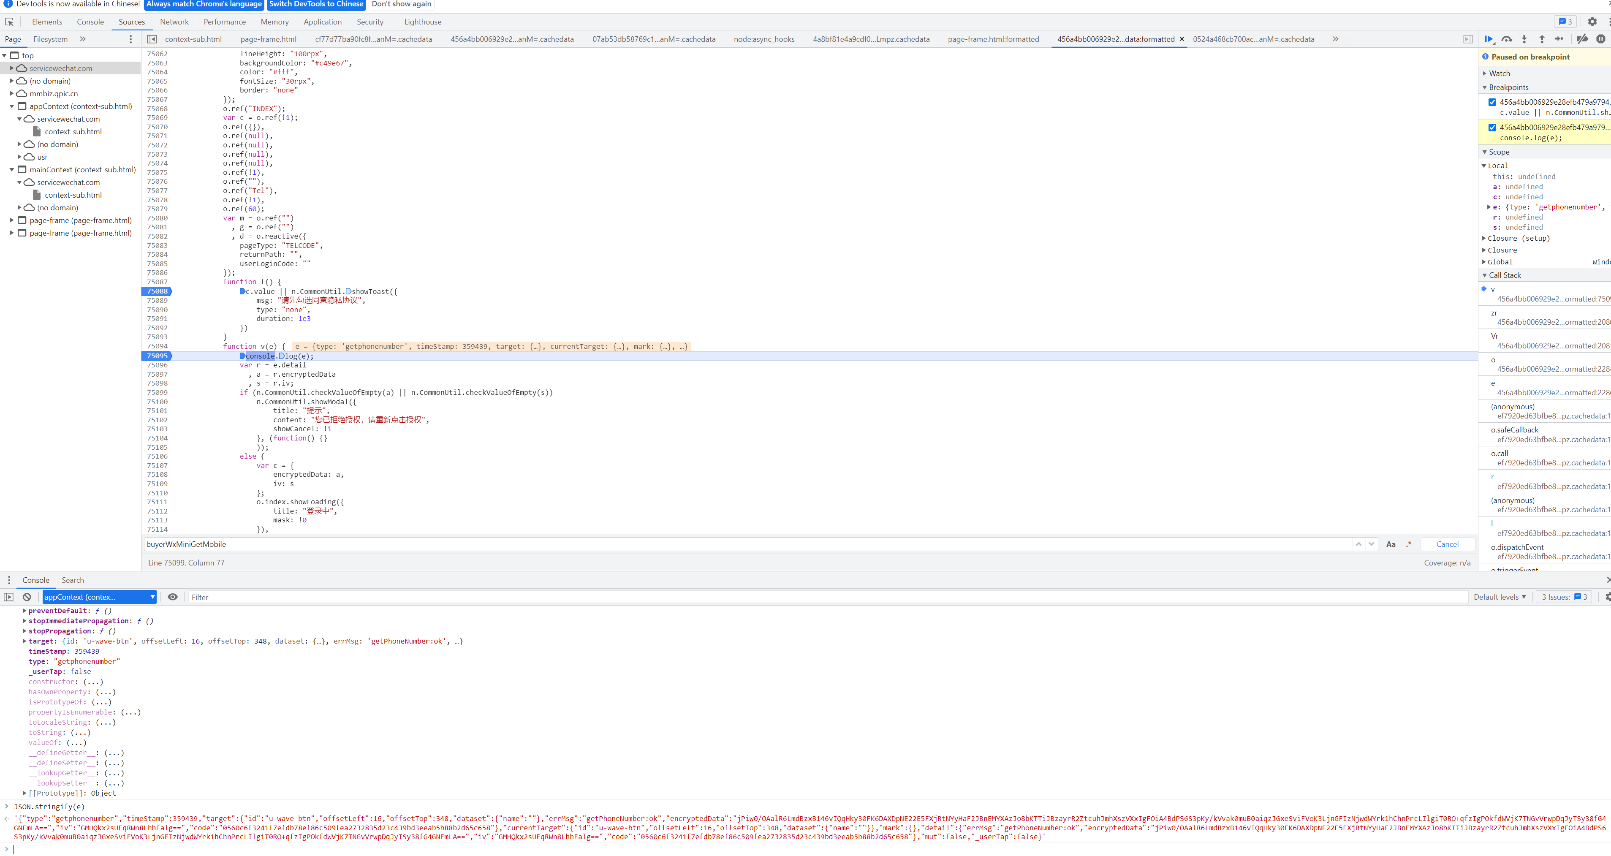Image resolution: width=1611 pixels, height=856 pixels.
Task: Click Switch DevTools to Chinese button
Action: (x=316, y=4)
